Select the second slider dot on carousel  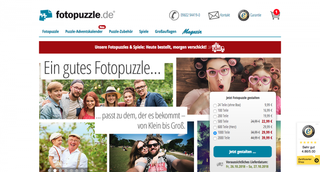tap(55, 170)
